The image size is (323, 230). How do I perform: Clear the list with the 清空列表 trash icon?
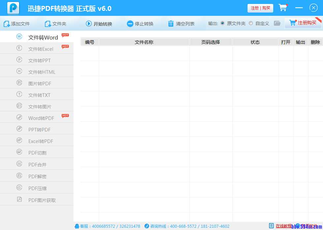(x=170, y=23)
